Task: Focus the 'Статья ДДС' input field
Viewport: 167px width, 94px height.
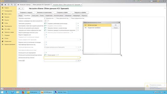Action: [x=60, y=61]
